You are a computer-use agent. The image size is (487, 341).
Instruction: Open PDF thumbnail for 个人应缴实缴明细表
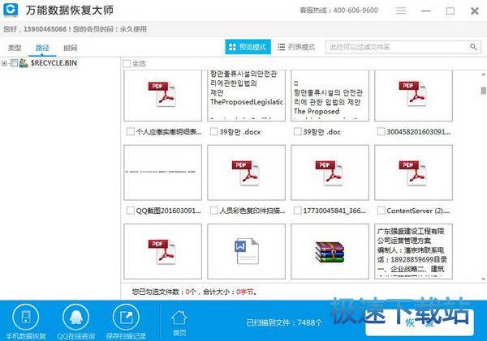click(163, 96)
